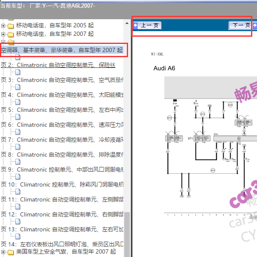This screenshot has width=257, height=257.
Task: Click document icon above 页 5
Action: (18, 102)
